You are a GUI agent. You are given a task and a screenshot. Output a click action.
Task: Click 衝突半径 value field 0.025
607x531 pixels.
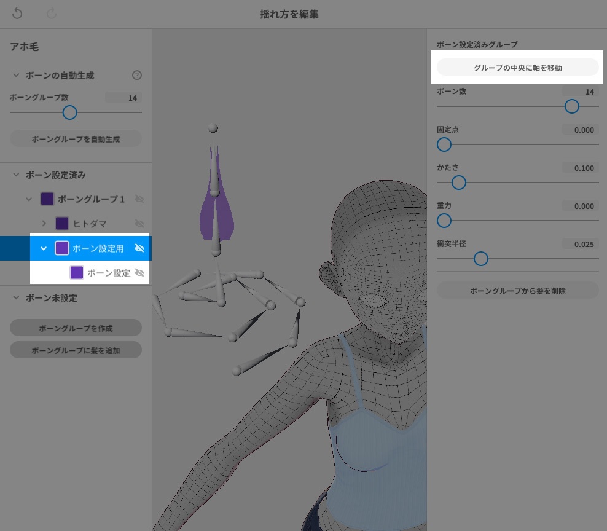point(581,245)
